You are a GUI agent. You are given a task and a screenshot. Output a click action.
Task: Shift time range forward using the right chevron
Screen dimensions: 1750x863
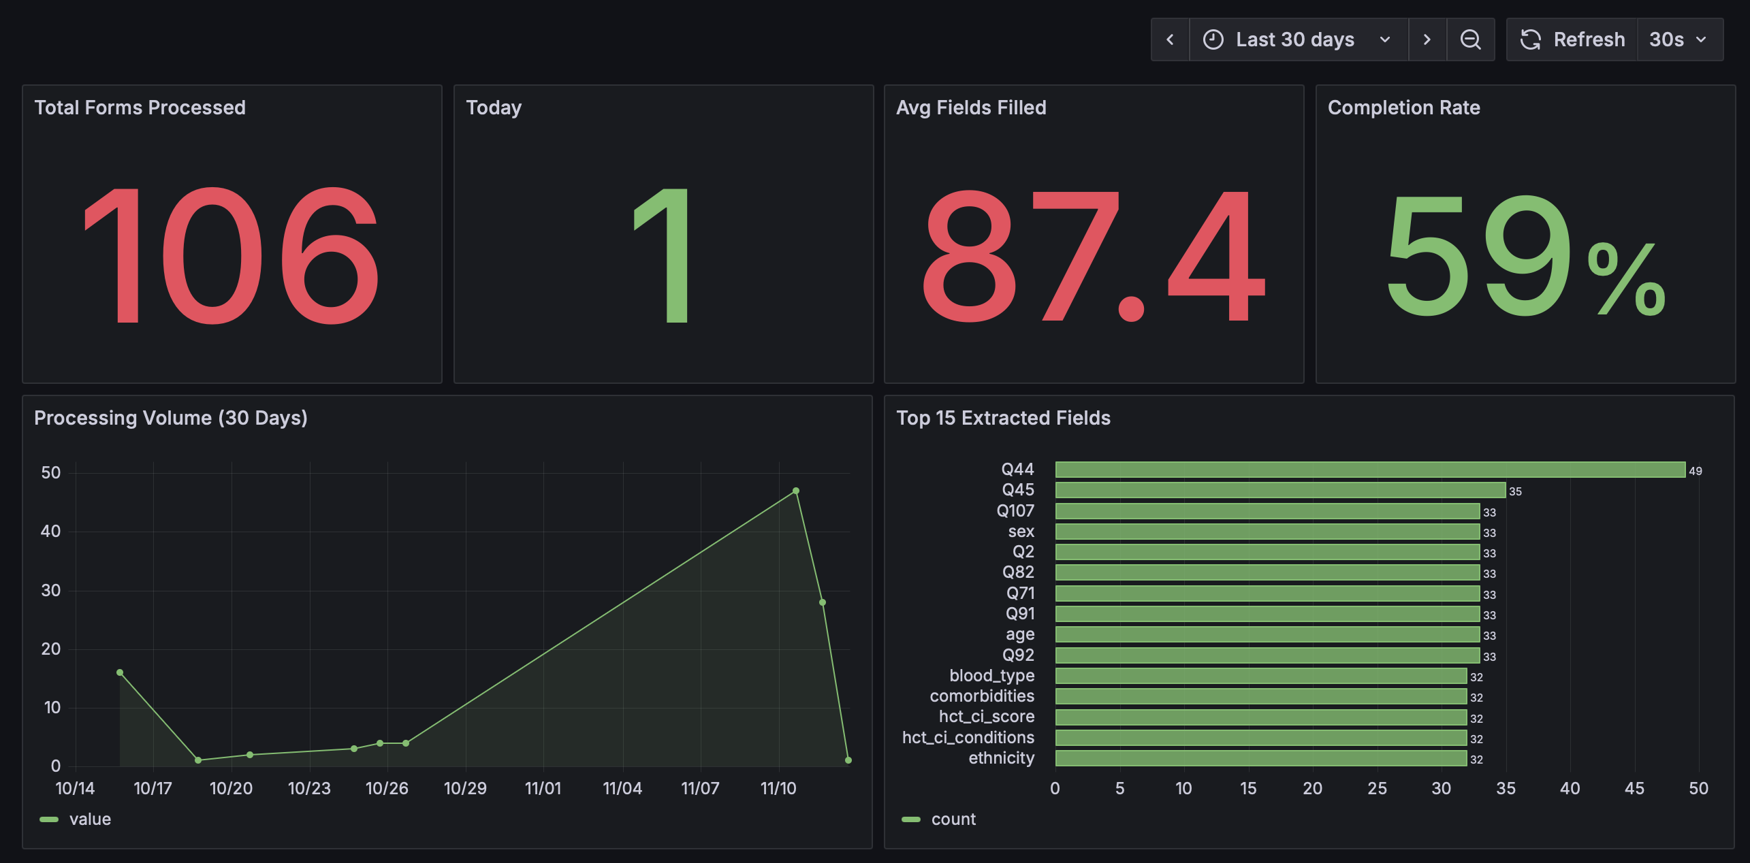pyautogui.click(x=1427, y=39)
